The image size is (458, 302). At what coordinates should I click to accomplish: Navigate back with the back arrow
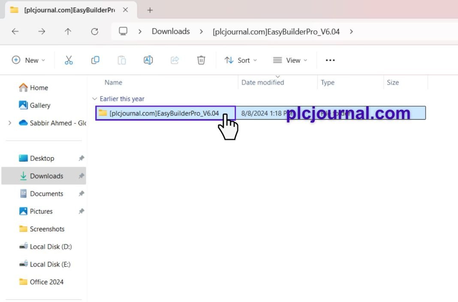click(x=15, y=31)
